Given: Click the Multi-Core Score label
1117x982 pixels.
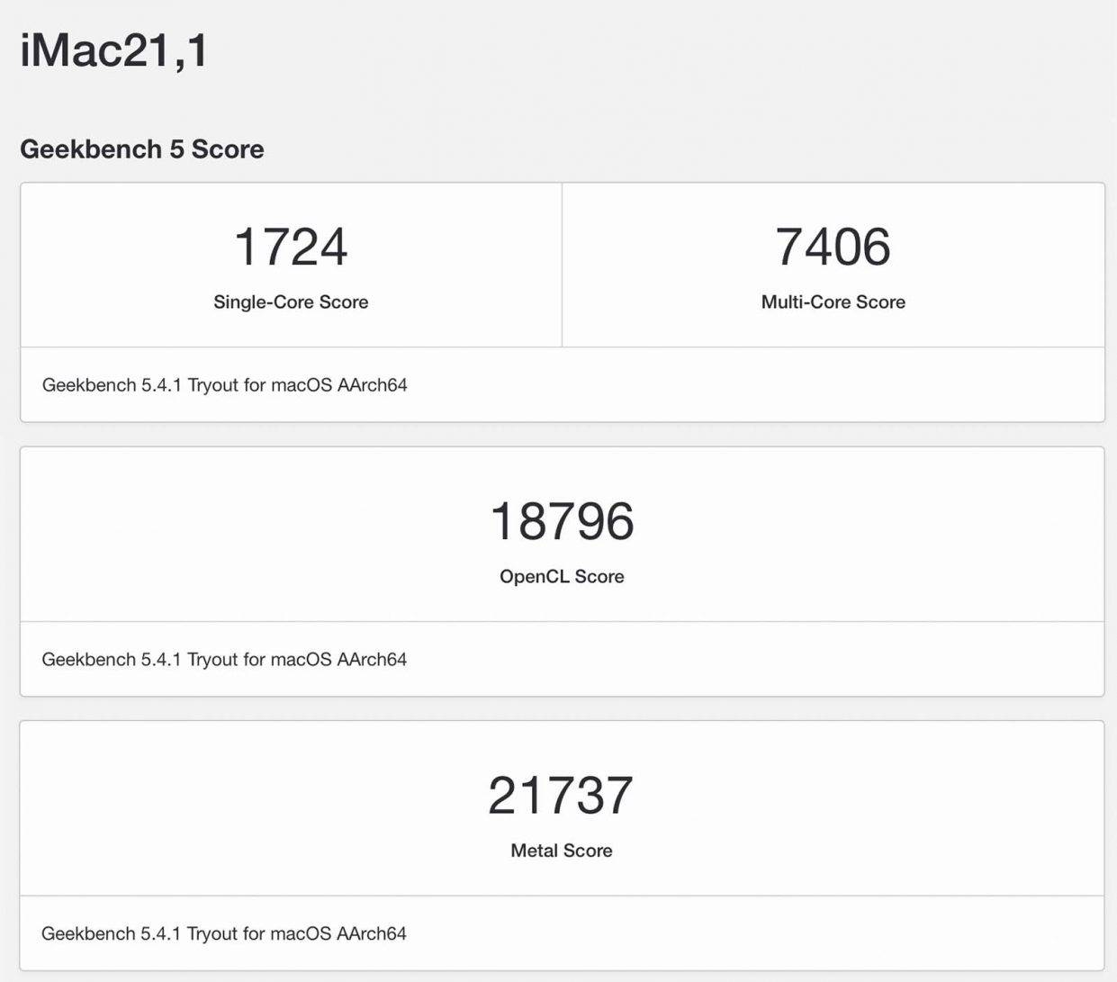Looking at the screenshot, I should tap(833, 302).
